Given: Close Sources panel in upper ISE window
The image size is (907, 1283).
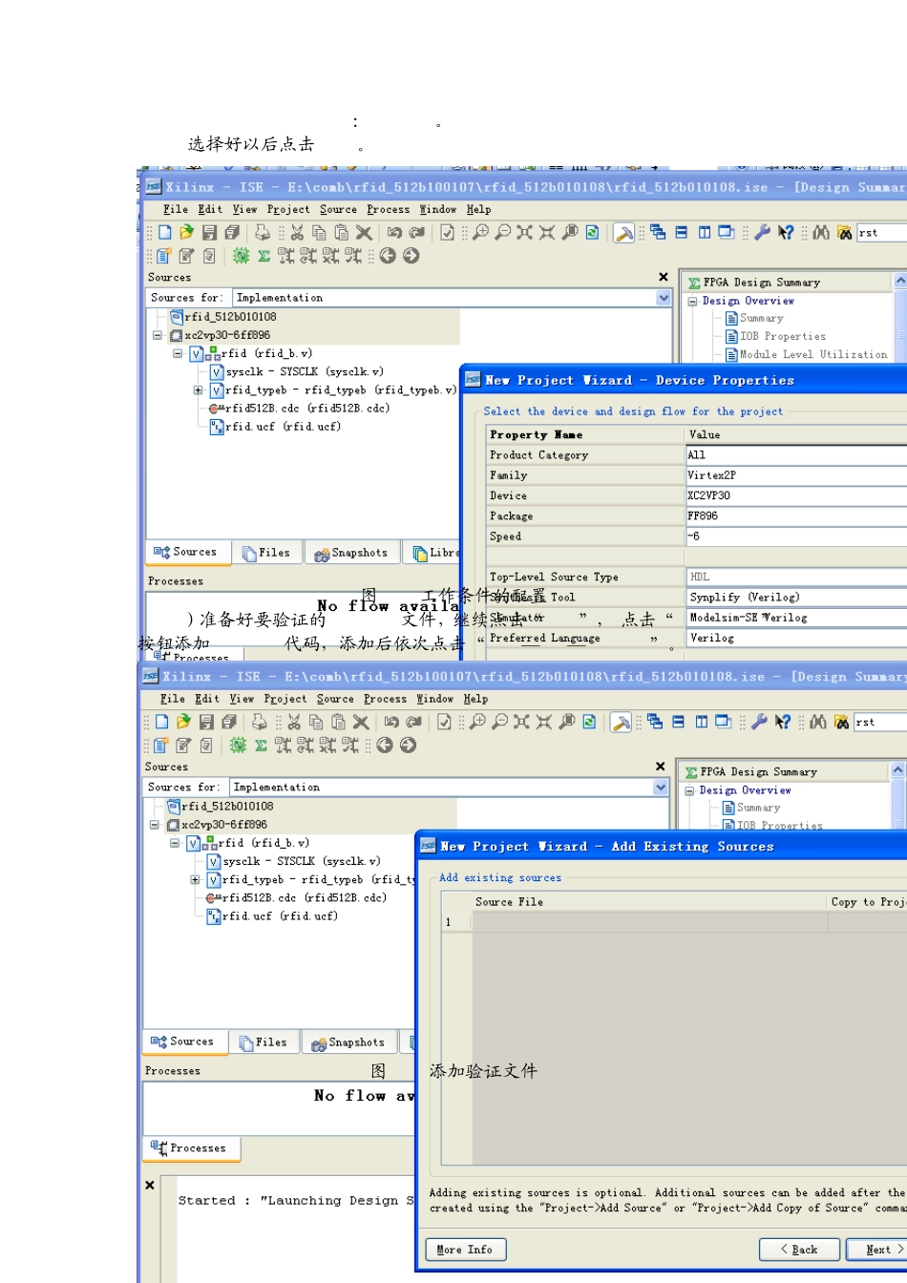Looking at the screenshot, I should pyautogui.click(x=664, y=277).
